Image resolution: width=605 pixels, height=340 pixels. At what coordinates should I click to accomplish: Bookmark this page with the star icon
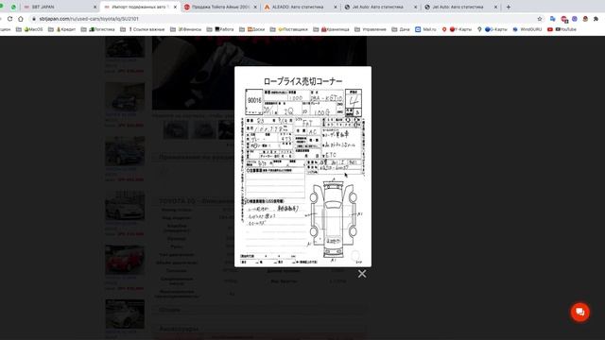coord(540,19)
